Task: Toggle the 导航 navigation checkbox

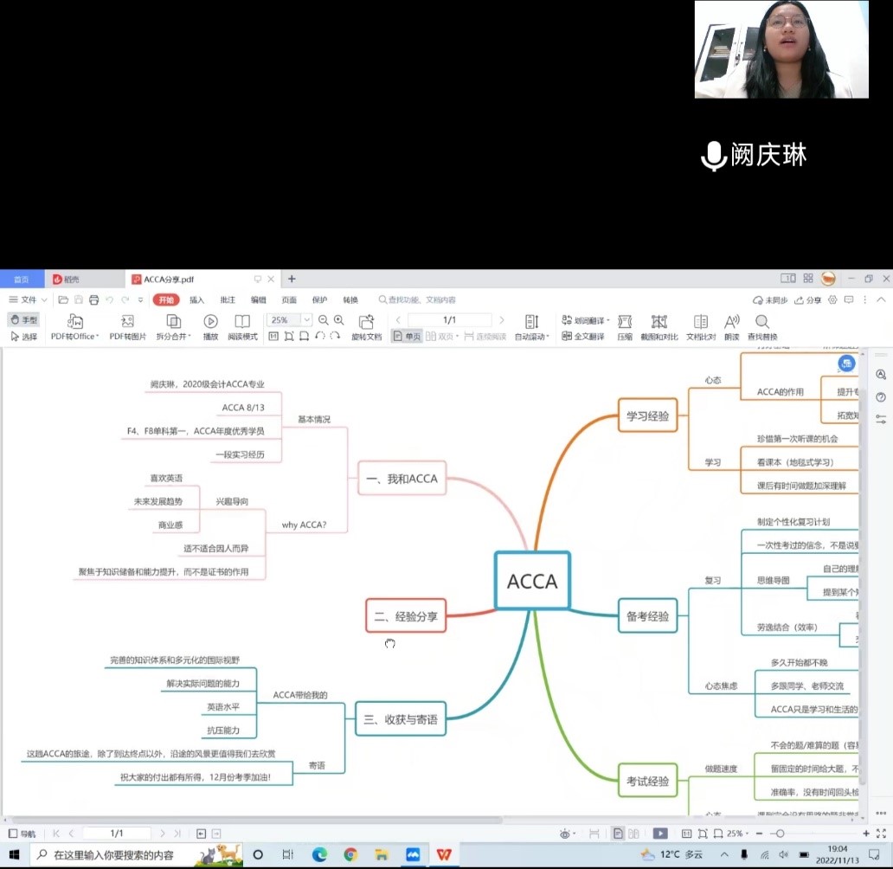Action: 22,834
